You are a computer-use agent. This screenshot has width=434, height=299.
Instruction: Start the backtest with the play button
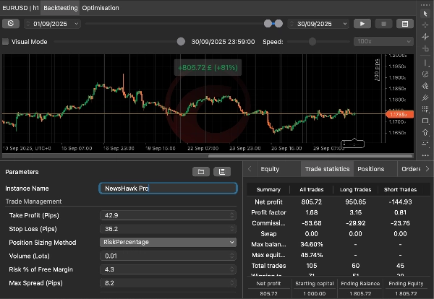tap(362, 23)
